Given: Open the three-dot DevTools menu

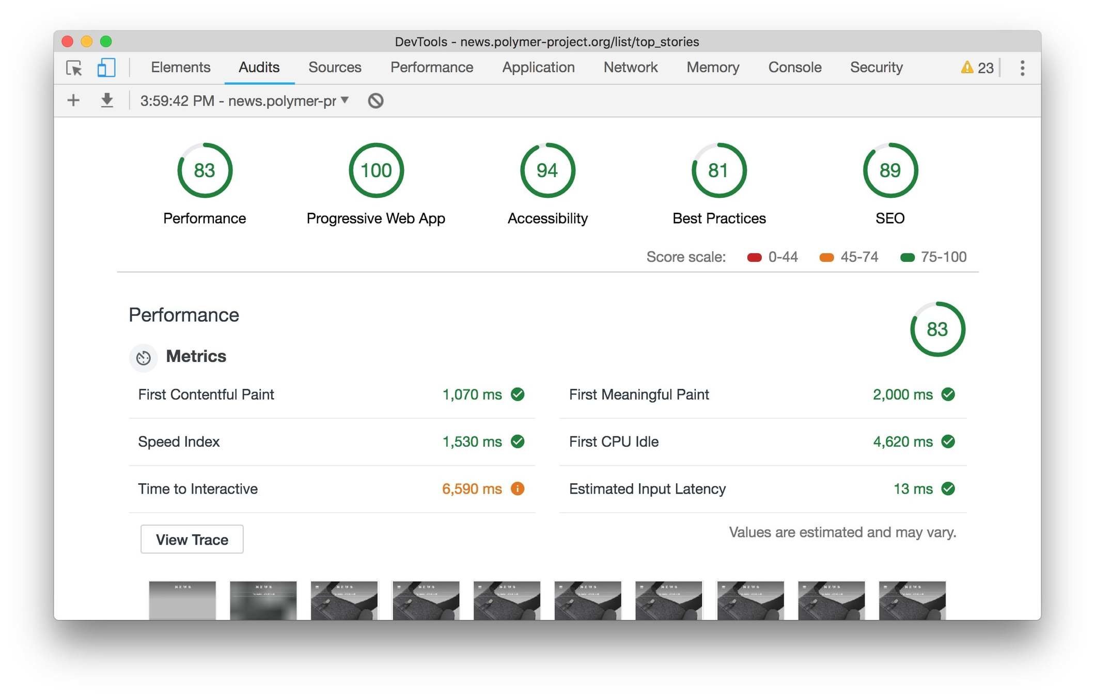Looking at the screenshot, I should (x=1022, y=68).
